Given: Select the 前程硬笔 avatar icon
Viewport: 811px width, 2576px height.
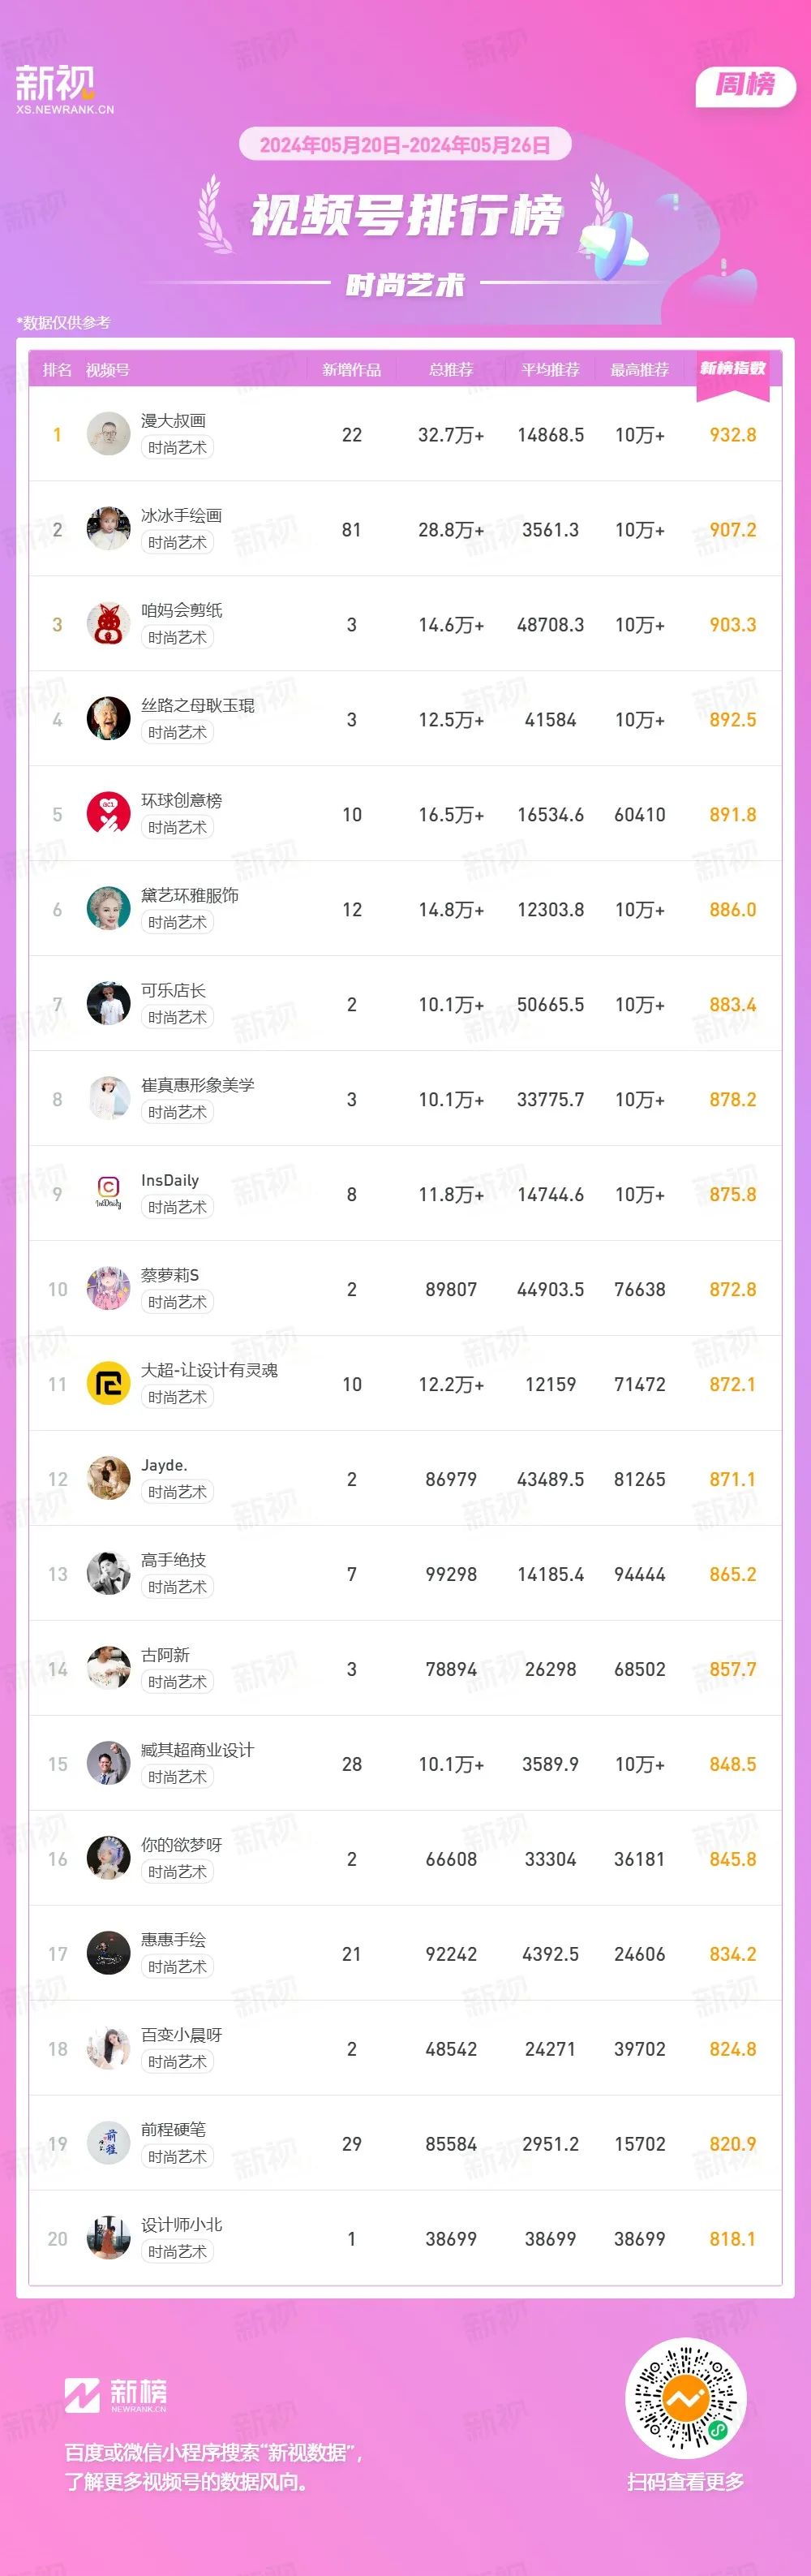Looking at the screenshot, I should 108,2144.
